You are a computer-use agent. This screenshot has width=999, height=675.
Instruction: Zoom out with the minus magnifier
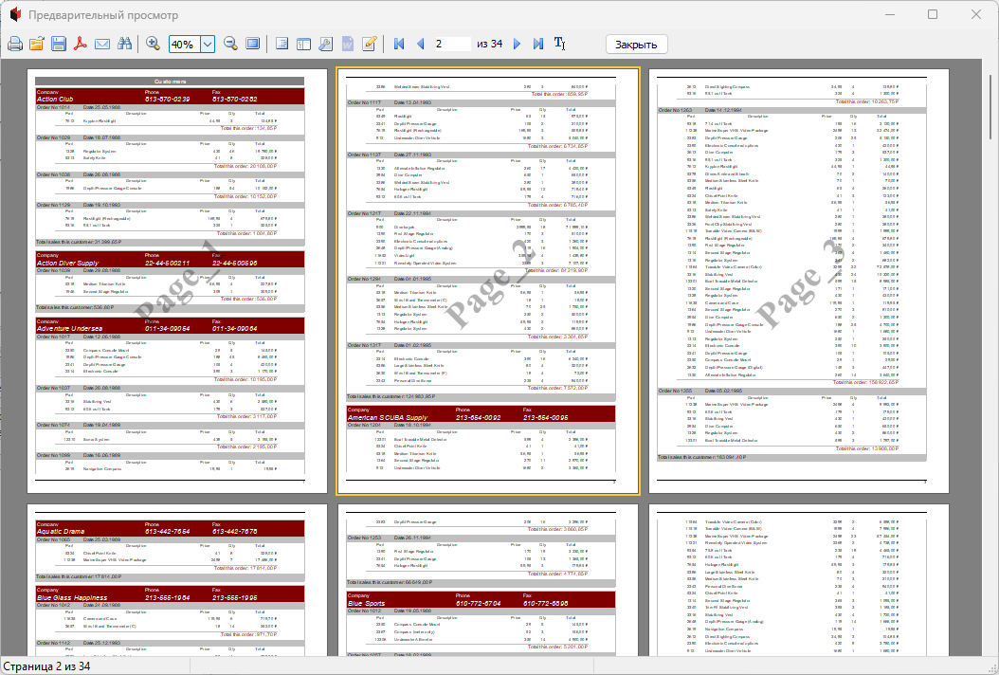tap(230, 45)
